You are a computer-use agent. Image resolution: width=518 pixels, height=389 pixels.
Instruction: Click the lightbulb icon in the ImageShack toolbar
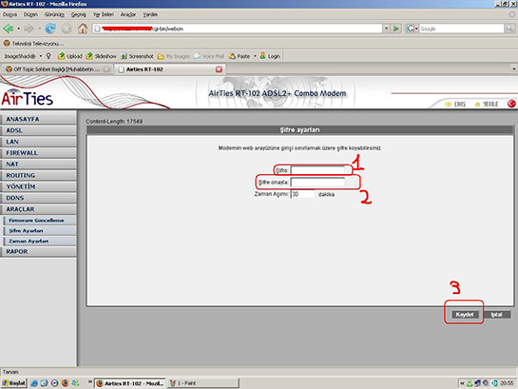pos(48,56)
